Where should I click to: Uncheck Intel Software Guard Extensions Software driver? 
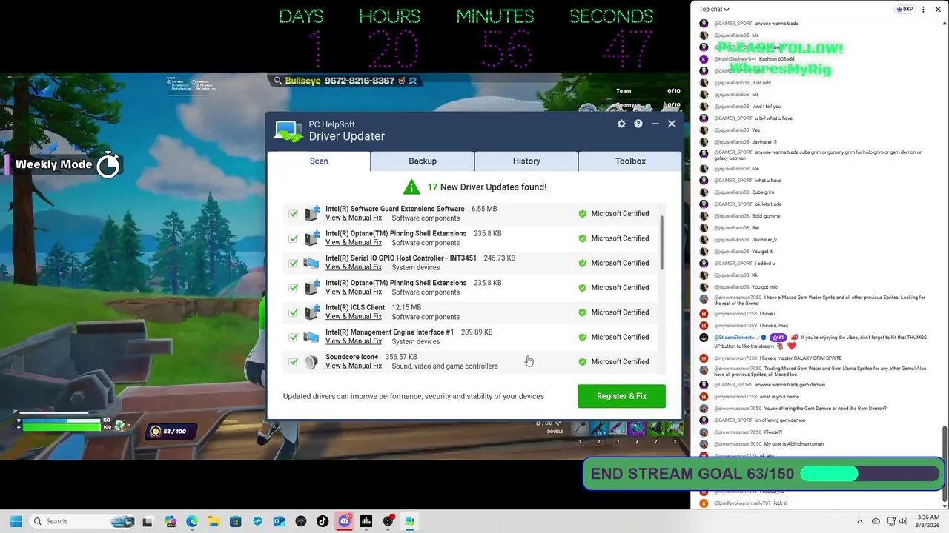tap(294, 214)
